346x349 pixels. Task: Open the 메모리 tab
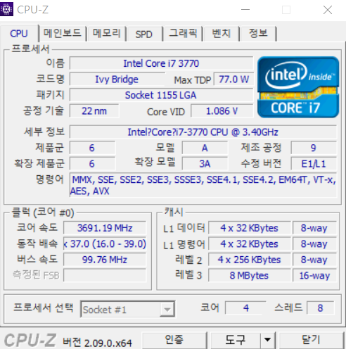106,33
